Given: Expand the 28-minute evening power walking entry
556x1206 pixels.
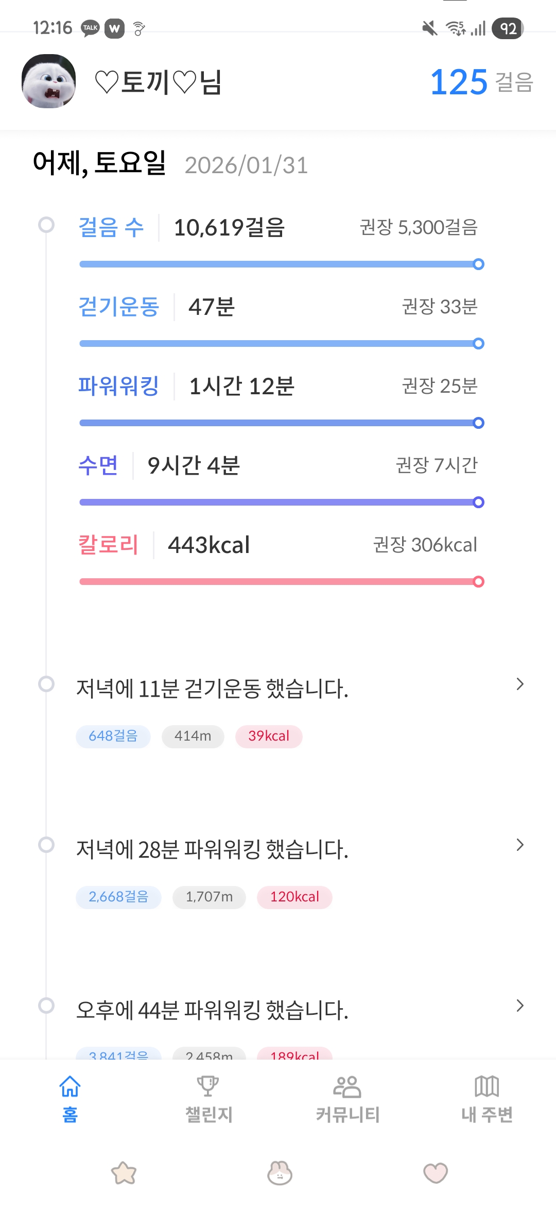Looking at the screenshot, I should 520,845.
